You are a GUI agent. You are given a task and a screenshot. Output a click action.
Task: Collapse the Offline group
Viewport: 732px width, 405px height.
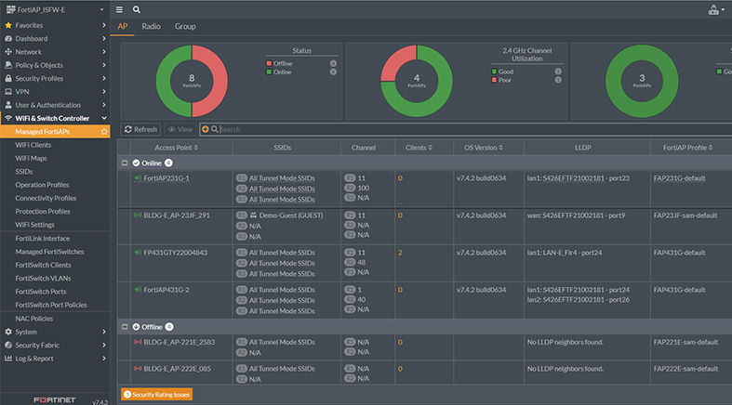[x=125, y=327]
